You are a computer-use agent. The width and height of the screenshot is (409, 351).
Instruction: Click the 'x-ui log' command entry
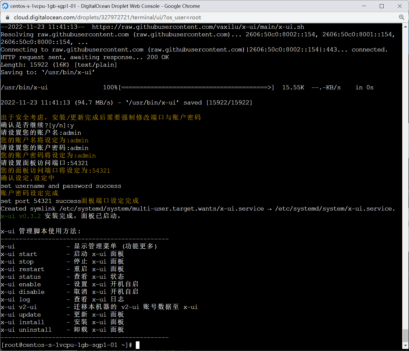click(15, 300)
